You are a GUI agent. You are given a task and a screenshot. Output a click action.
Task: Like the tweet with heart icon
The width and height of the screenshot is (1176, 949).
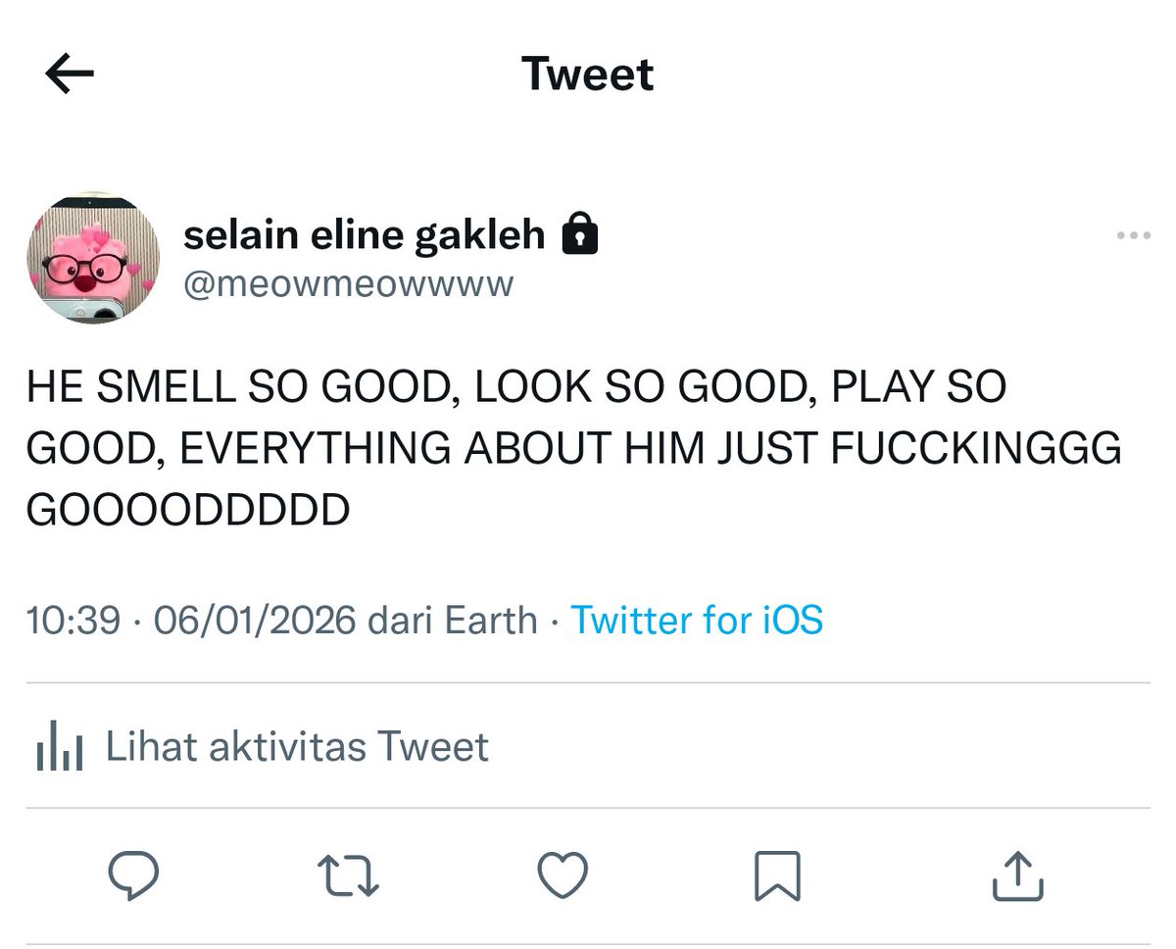(565, 875)
